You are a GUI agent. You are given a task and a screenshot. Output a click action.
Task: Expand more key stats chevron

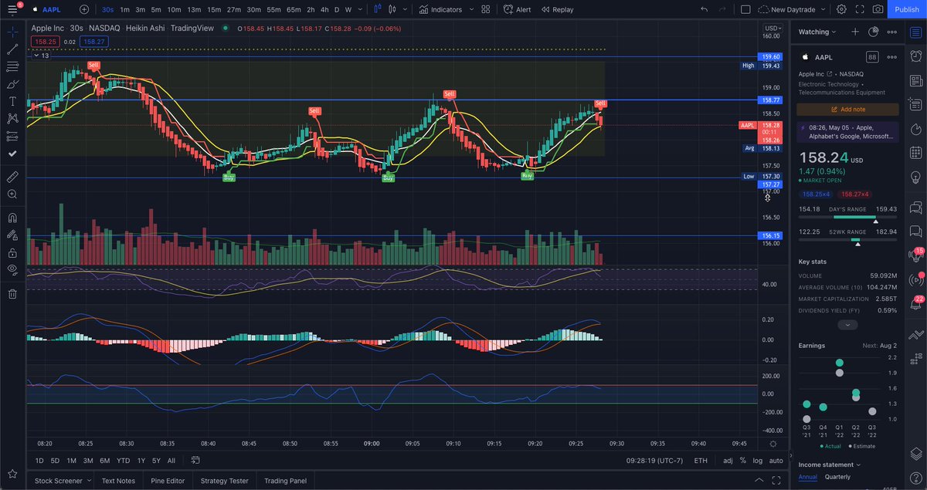point(847,325)
